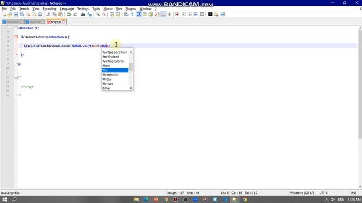Click the black plugin icon in toolbar
The width and height of the screenshot is (362, 203).
[x=210, y=15]
